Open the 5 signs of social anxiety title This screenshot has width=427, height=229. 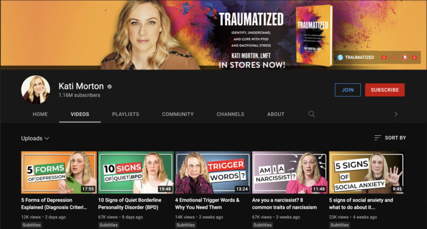pos(361,204)
